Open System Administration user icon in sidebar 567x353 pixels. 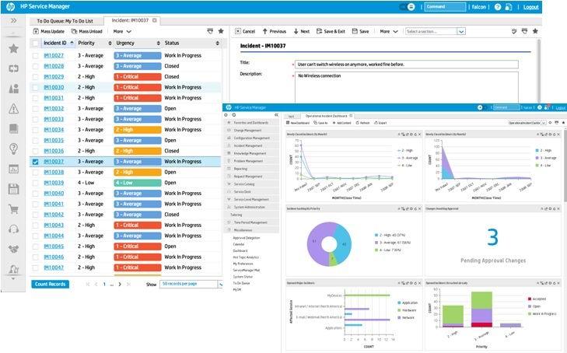pyautogui.click(x=13, y=269)
